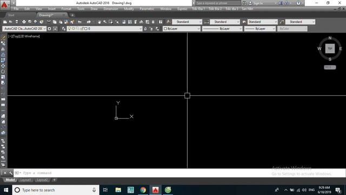Open the AutoCAD application menu logo
Screen dimensions: 346x195
(4, 4)
